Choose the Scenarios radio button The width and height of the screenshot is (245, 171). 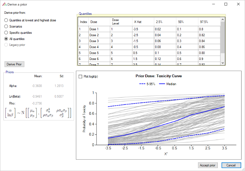point(6,26)
